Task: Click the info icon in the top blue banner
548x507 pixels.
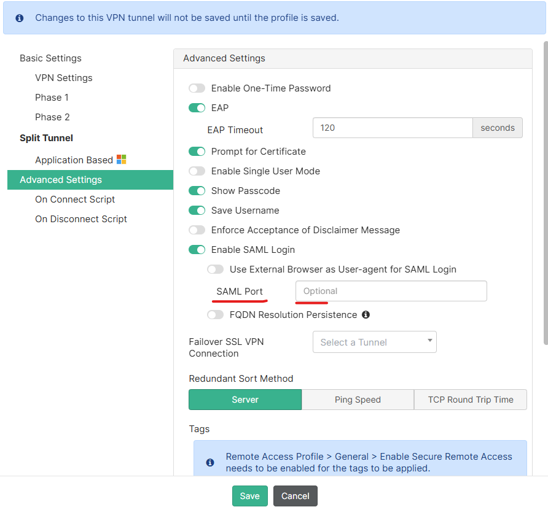Action: 20,18
